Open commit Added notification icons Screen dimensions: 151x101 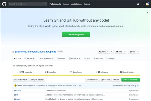(56, 90)
